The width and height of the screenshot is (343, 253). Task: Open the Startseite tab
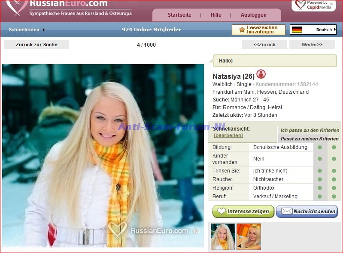click(179, 15)
